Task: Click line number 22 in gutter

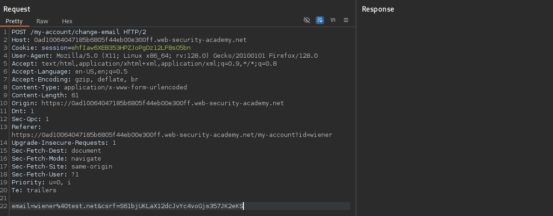Action: click(4, 206)
